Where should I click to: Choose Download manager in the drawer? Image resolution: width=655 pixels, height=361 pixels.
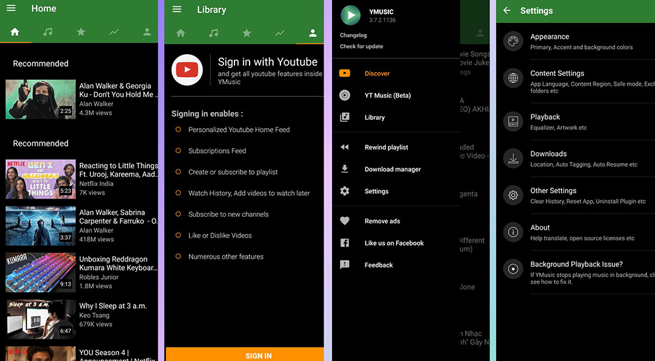point(392,169)
